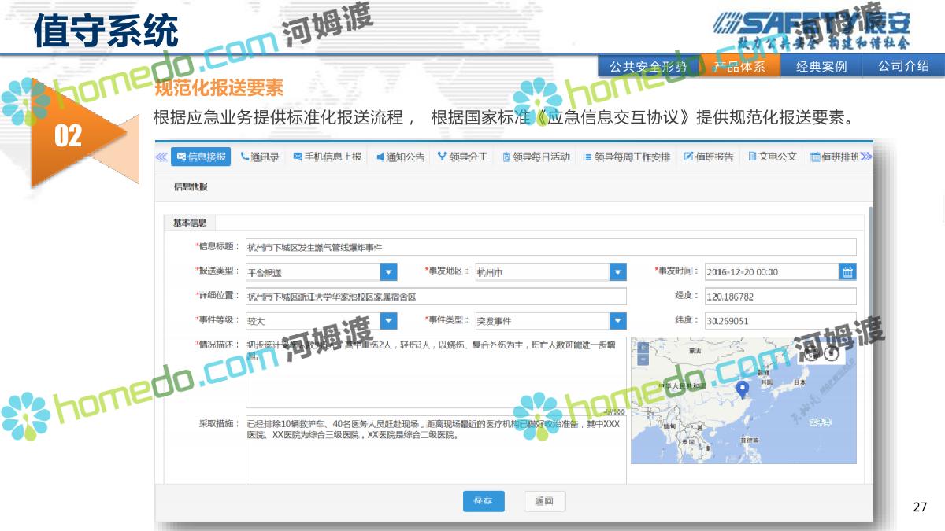Select the 值班报告 tab
945x531 pixels.
708,157
